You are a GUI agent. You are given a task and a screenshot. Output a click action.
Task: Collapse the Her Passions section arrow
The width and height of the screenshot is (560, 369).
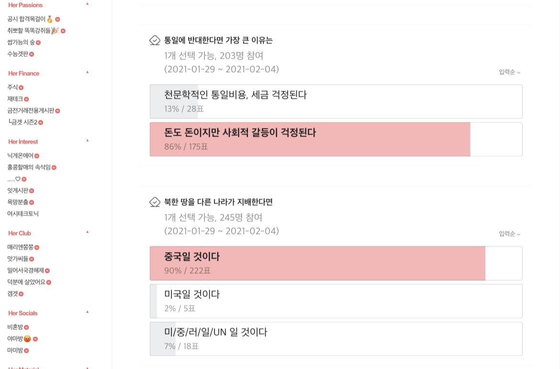tap(87, 4)
